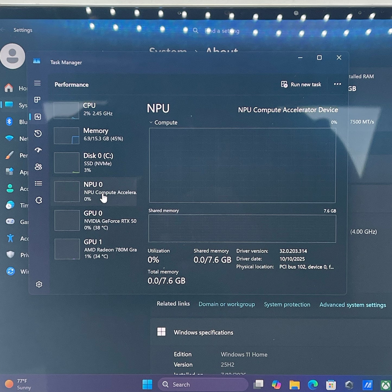Select Memory in the performance list
The image size is (392, 392).
pyautogui.click(x=95, y=135)
